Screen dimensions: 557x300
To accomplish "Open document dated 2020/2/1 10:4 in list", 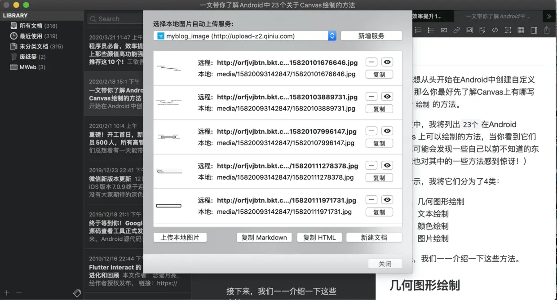I will point(114,138).
